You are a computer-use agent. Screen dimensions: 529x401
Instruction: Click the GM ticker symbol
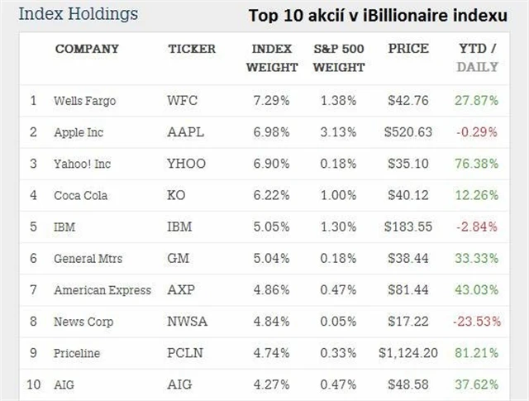(x=178, y=259)
